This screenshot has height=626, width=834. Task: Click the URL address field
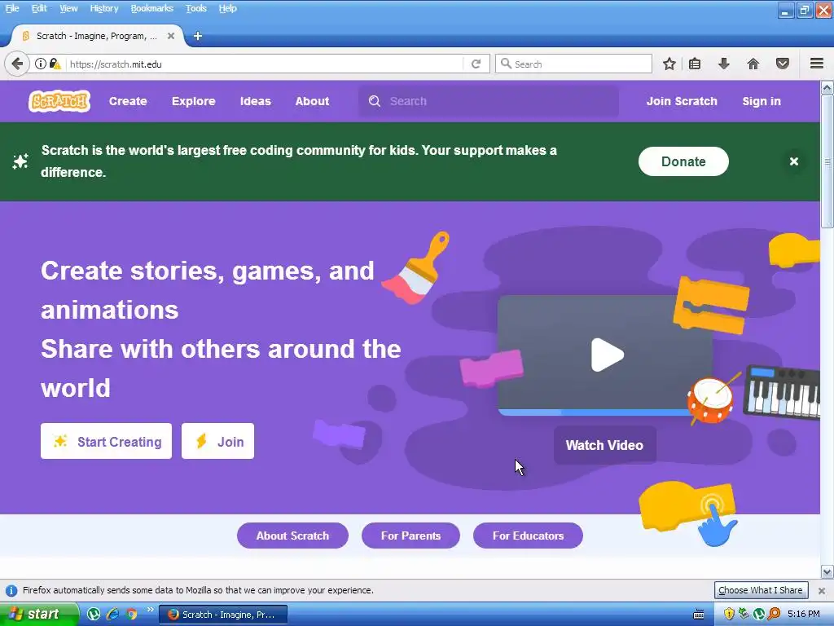pyautogui.click(x=265, y=64)
